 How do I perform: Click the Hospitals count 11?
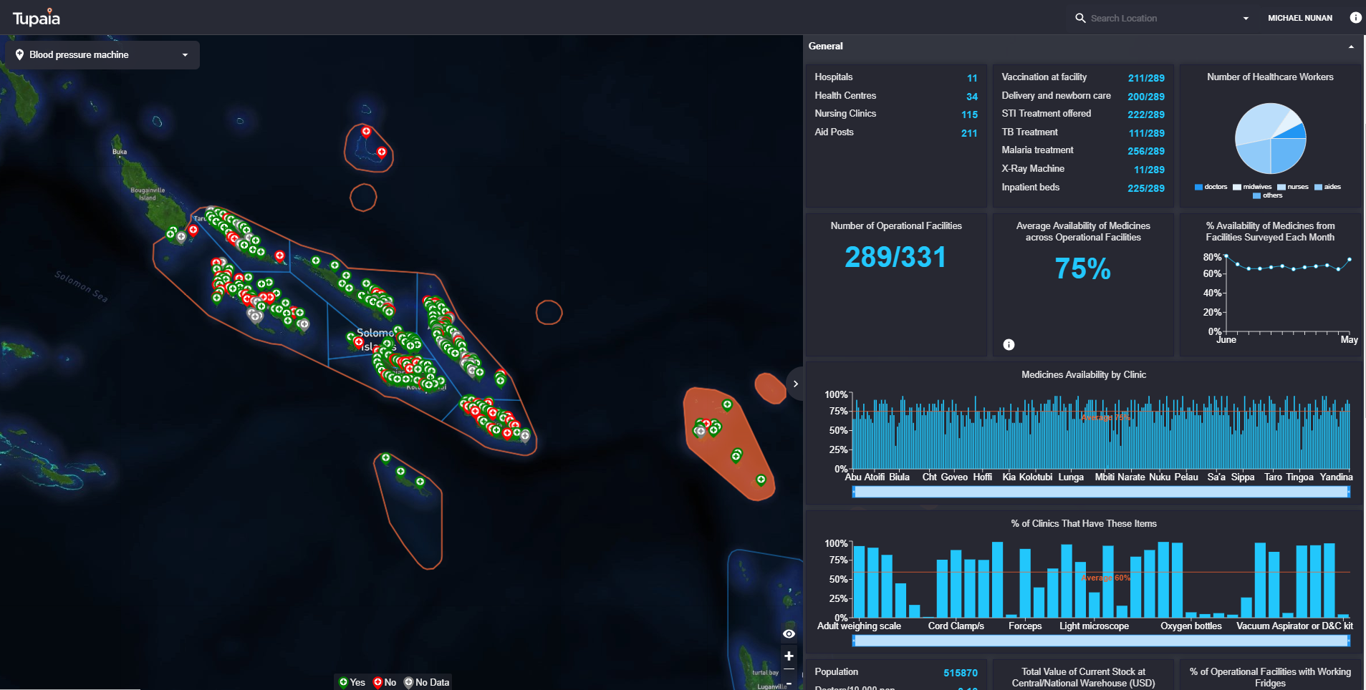(972, 78)
